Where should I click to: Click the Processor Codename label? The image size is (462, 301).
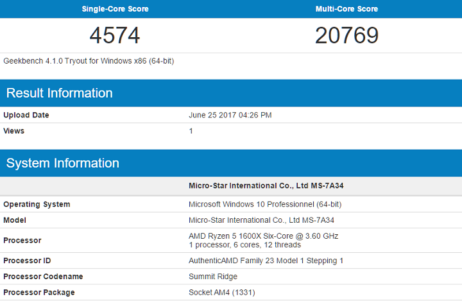[x=43, y=277]
